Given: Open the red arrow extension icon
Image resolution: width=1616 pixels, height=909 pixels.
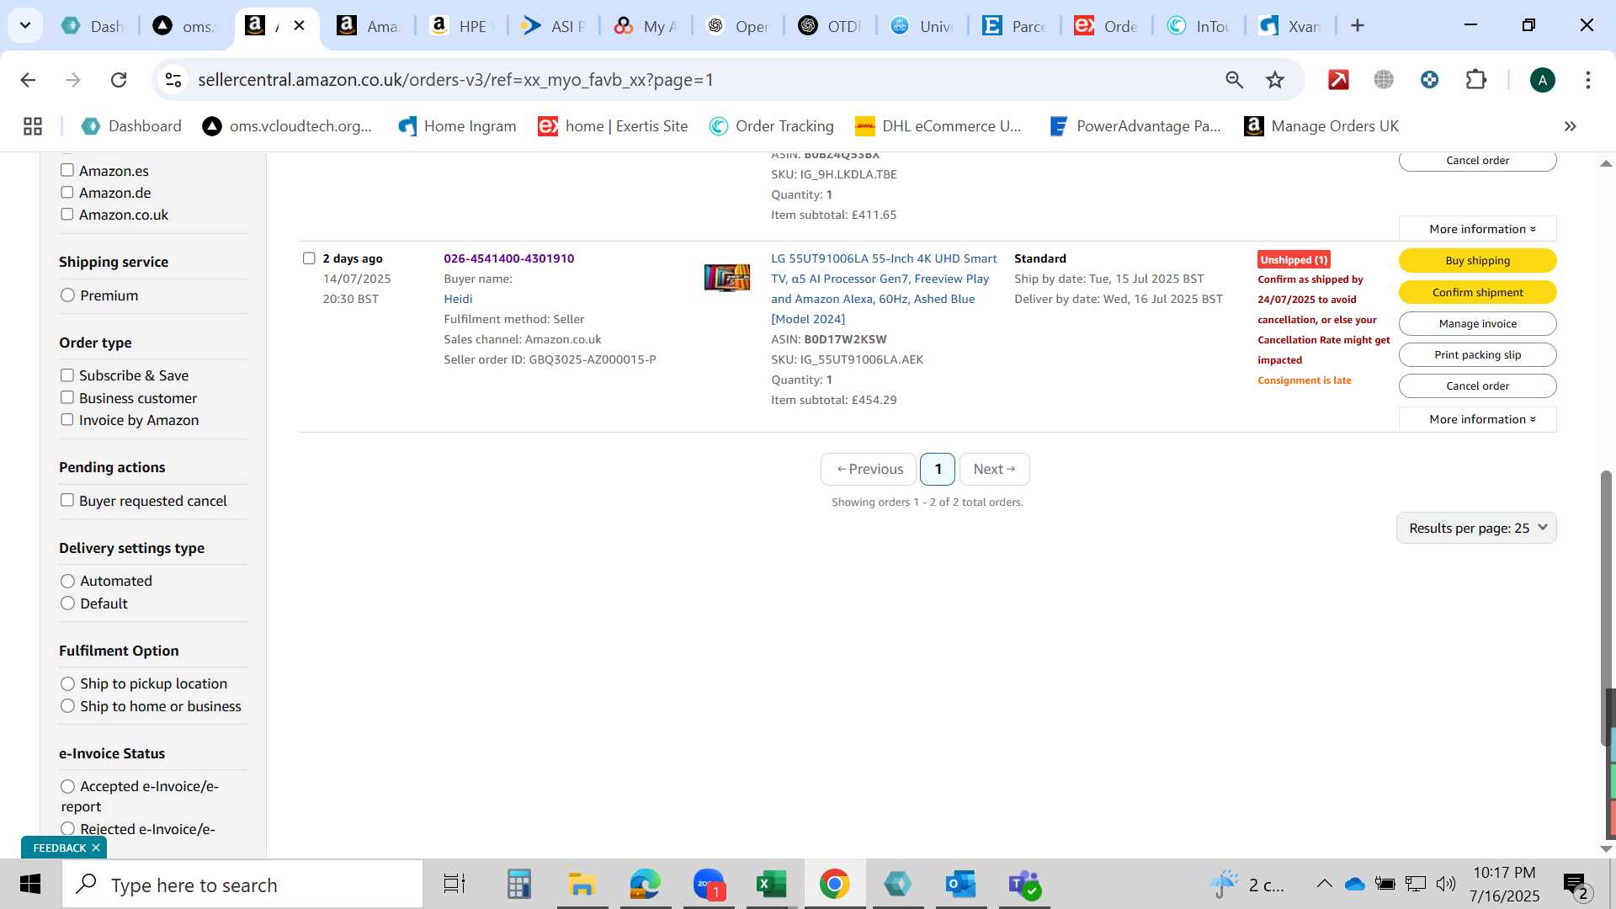Looking at the screenshot, I should [1338, 80].
